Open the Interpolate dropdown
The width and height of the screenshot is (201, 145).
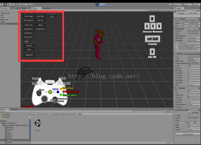click(194, 102)
